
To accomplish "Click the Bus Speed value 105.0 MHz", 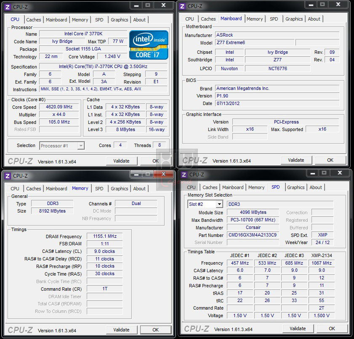I will coord(59,122).
